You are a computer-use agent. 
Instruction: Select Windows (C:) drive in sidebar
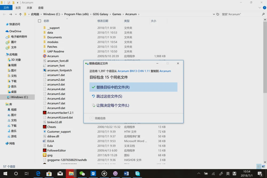point(18,97)
